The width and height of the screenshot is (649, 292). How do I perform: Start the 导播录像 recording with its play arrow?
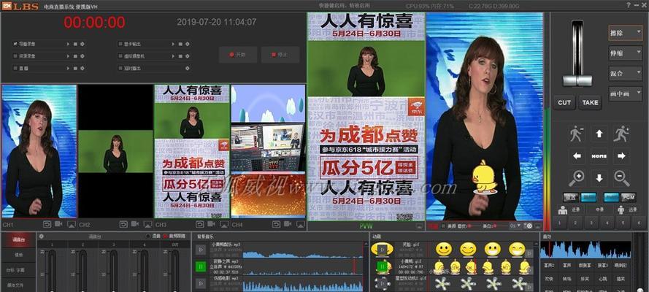pos(69,44)
